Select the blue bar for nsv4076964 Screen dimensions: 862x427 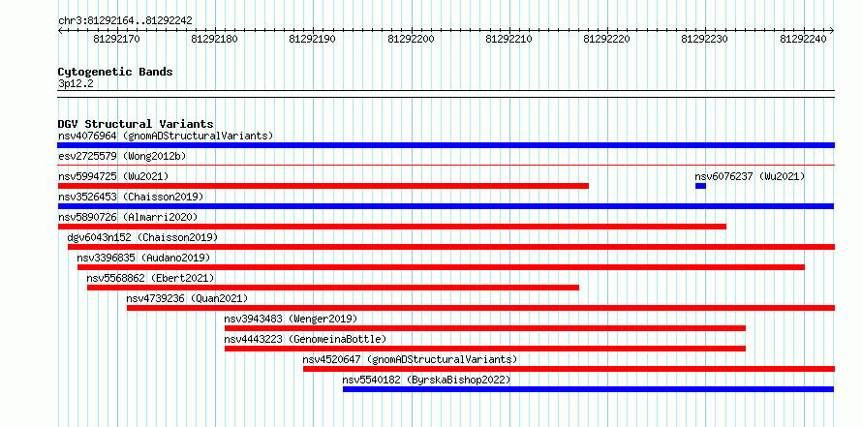[446, 145]
